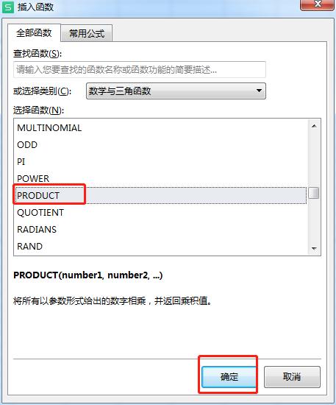The image size is (336, 405).
Task: Click the function list scrollbar thumb
Action: [x=314, y=193]
